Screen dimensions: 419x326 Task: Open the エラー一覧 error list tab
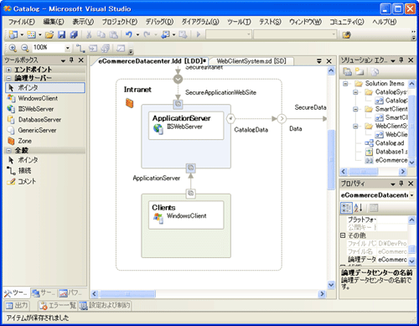(58, 306)
